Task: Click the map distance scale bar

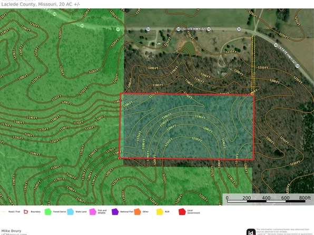Action: tap(267, 201)
